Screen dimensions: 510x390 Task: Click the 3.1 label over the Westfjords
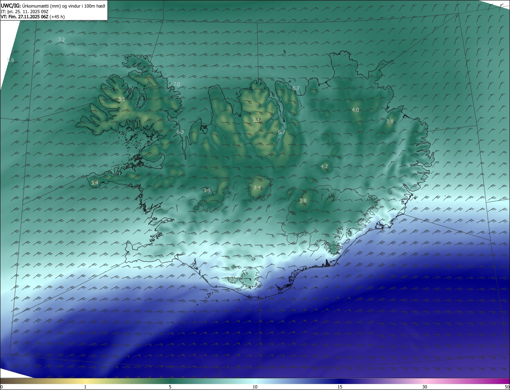pos(122,99)
